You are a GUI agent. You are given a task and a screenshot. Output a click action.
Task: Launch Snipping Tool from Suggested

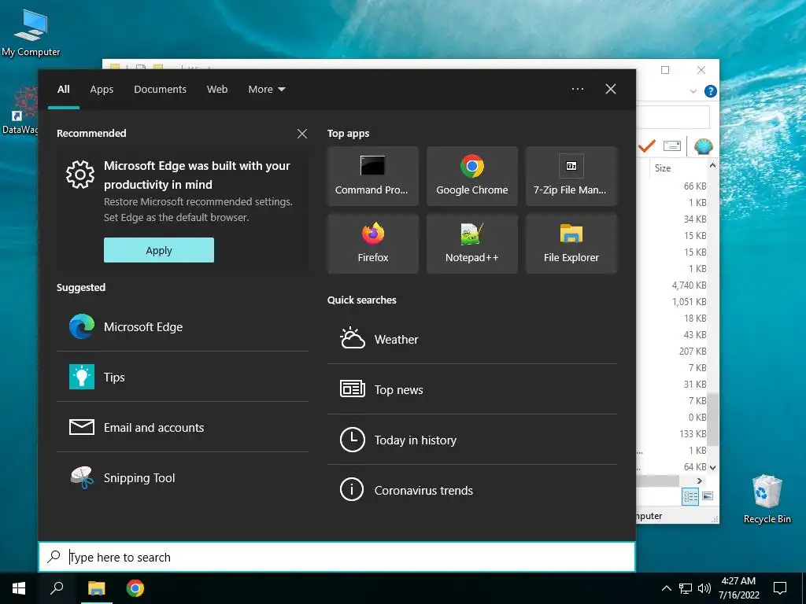point(183,477)
